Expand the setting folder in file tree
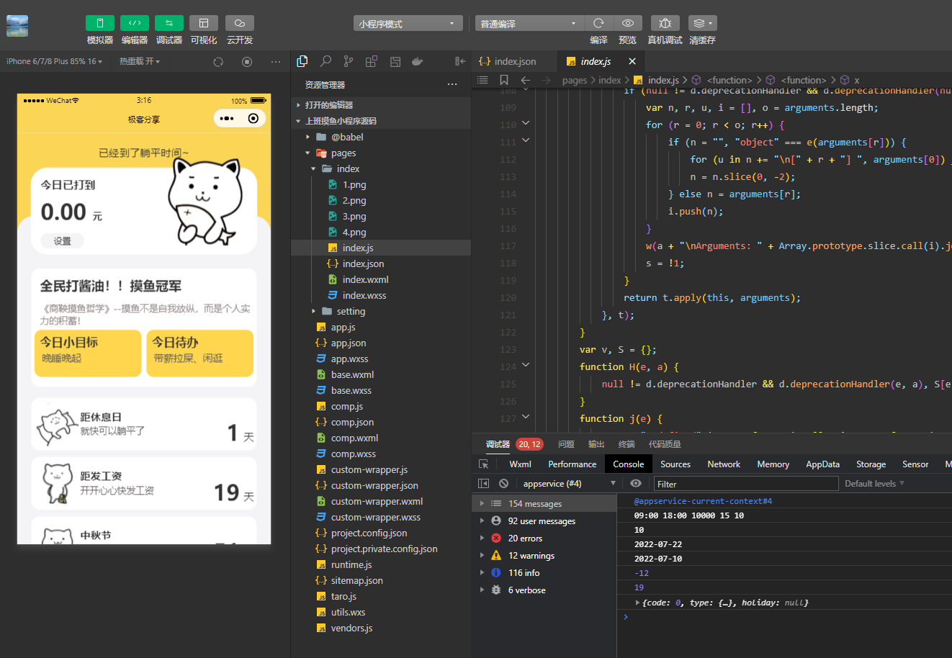Screen dimensions: 952x658 (x=350, y=311)
